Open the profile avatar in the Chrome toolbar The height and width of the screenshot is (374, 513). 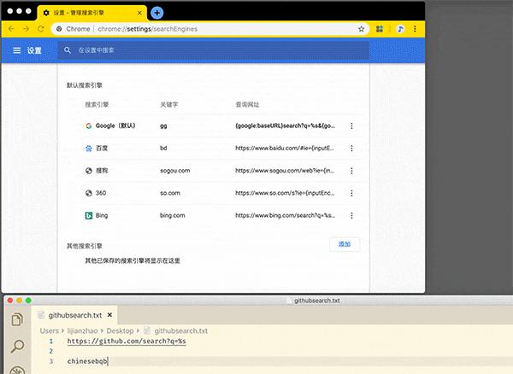pyautogui.click(x=400, y=29)
